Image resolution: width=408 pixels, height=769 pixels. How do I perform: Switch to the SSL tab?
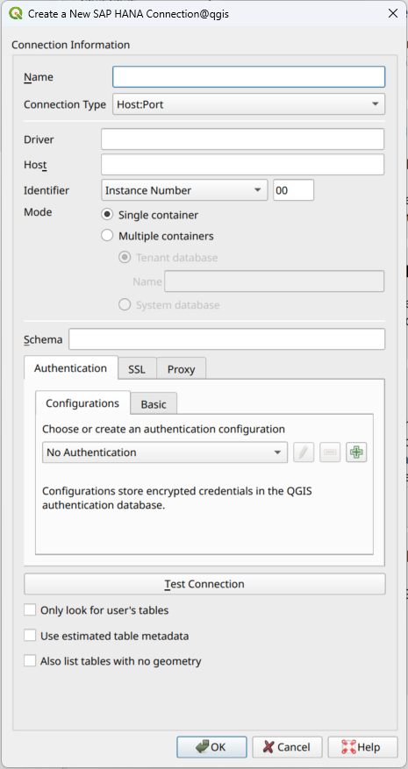pos(137,369)
